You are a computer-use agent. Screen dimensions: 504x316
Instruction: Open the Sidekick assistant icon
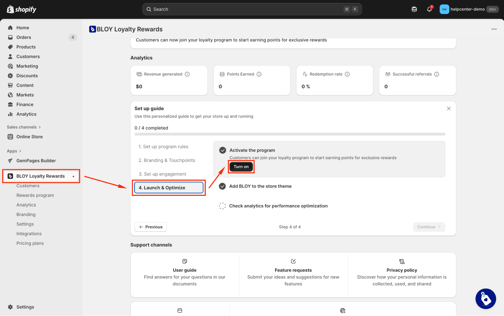coord(414,9)
